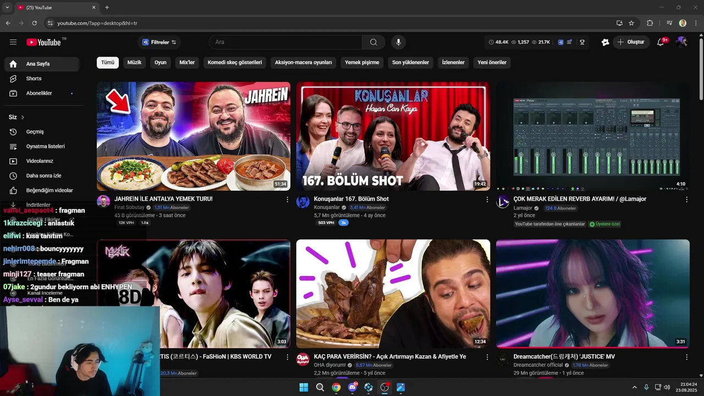Open Lamajor channel avatar
The width and height of the screenshot is (704, 396).
pyautogui.click(x=503, y=201)
